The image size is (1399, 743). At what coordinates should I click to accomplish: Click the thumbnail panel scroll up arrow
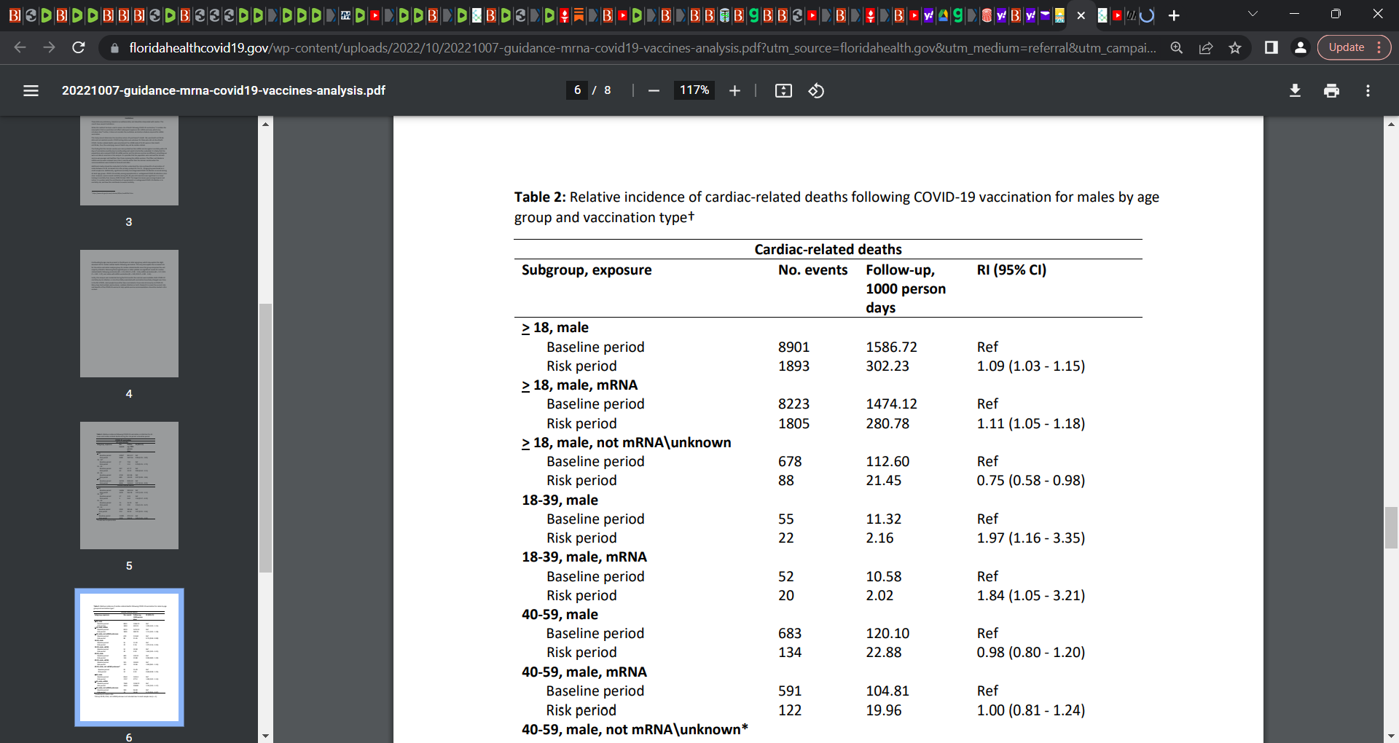click(265, 124)
